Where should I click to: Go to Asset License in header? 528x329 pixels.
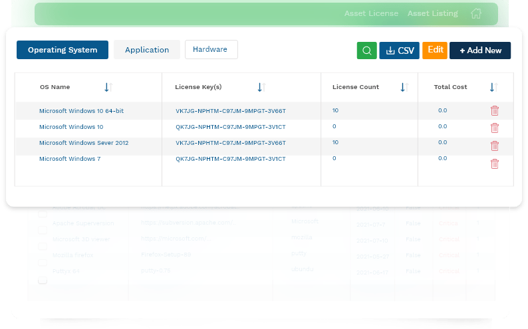coord(371,13)
